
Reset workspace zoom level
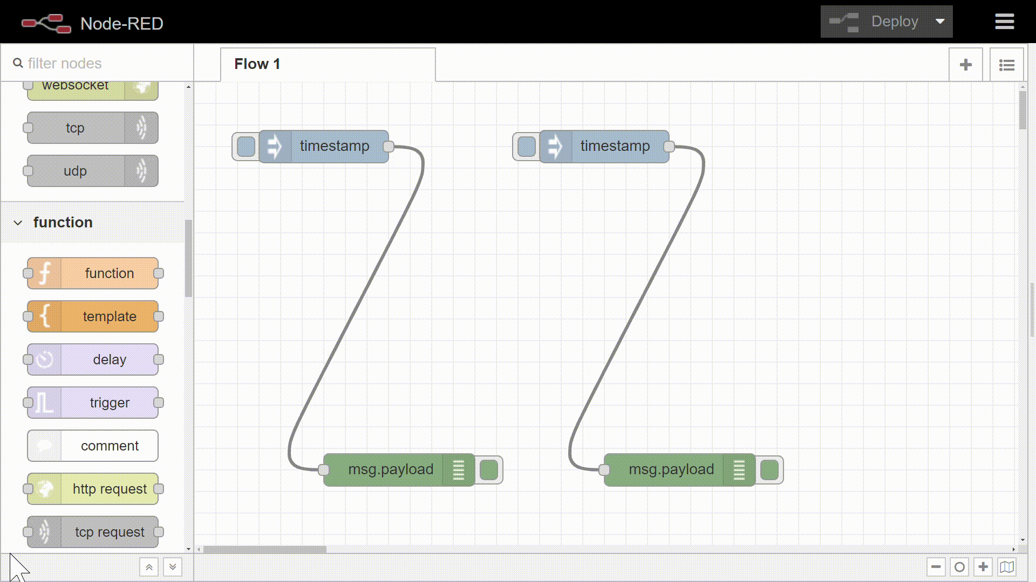point(959,567)
